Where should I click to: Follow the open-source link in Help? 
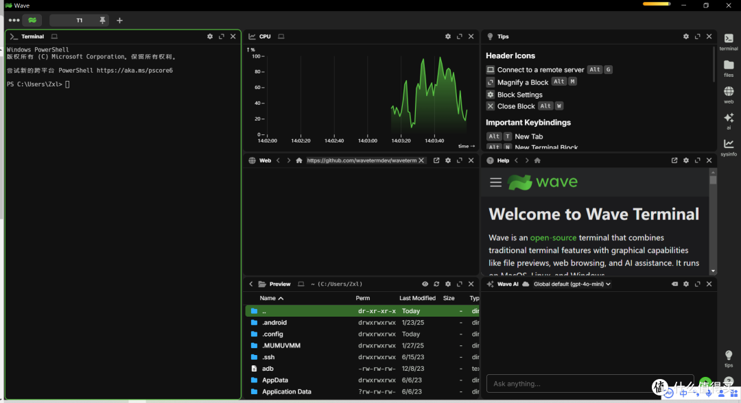point(552,238)
